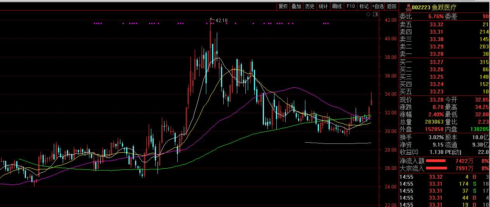
Task: Click the 今开 value 32.85
Action: (482, 100)
